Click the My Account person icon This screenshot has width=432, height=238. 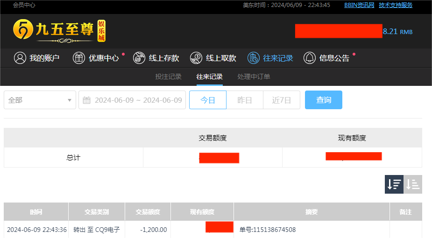(x=20, y=58)
